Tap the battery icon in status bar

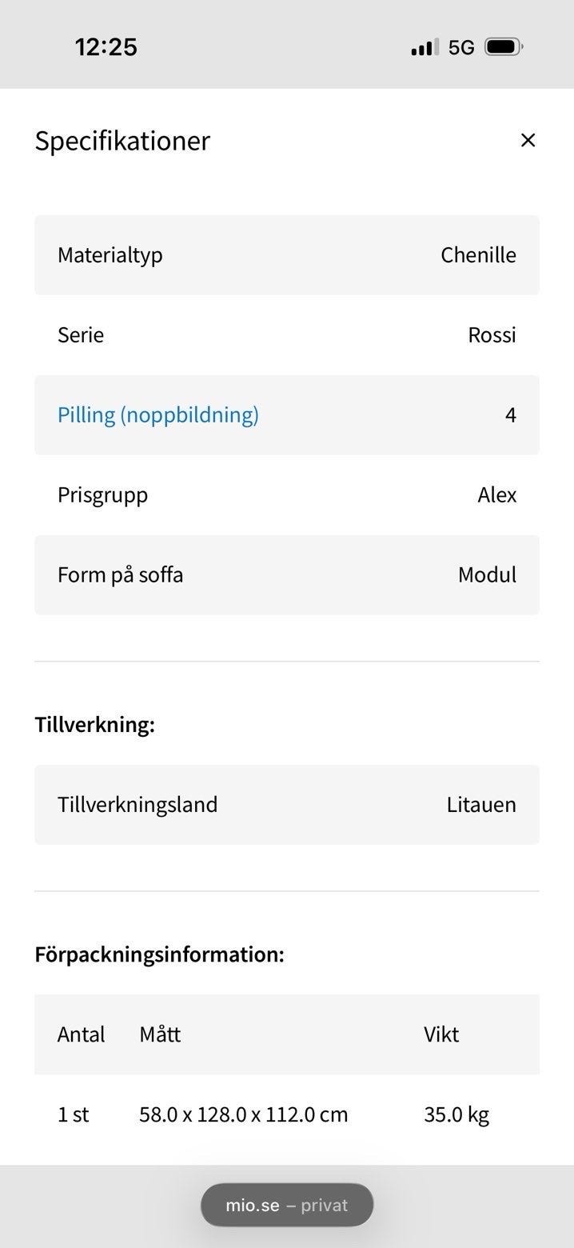(504, 47)
